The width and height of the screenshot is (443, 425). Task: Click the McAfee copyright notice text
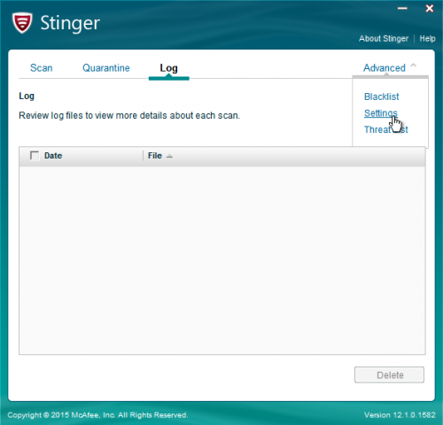pos(97,415)
